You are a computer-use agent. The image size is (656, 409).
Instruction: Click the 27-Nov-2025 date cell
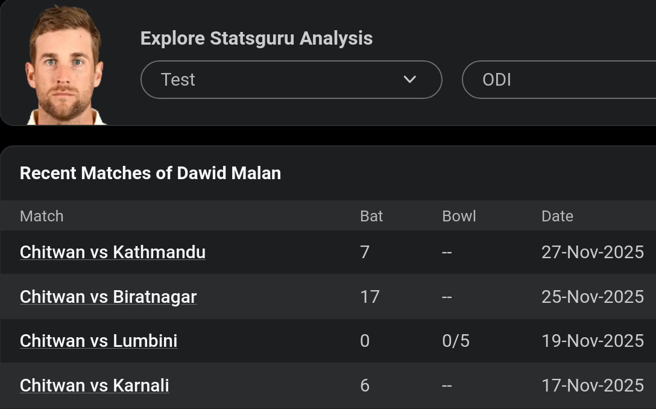click(x=593, y=252)
